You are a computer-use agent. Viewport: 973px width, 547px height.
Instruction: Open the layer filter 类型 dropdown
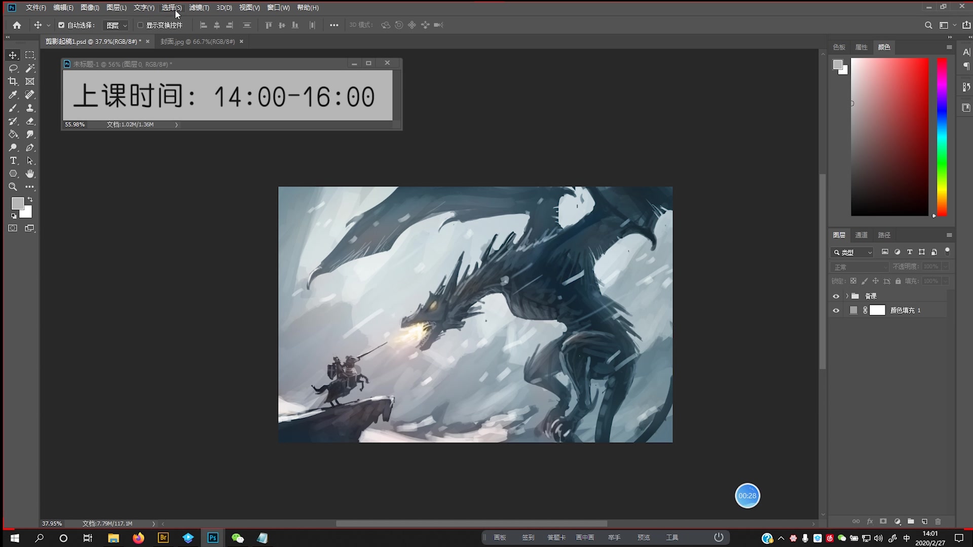[852, 252]
